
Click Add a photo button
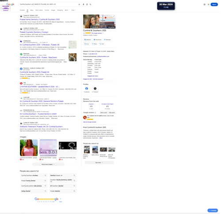(112, 113)
